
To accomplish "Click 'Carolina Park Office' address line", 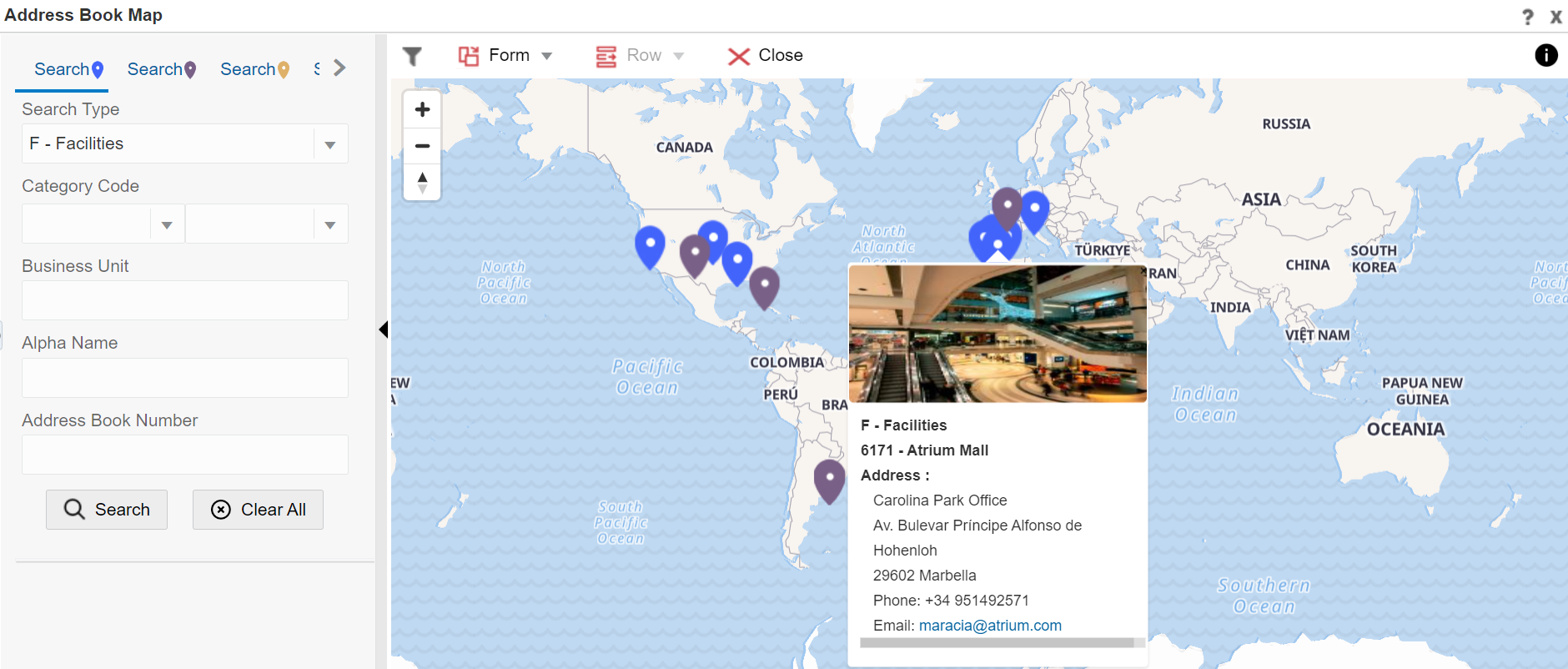I will coord(940,500).
